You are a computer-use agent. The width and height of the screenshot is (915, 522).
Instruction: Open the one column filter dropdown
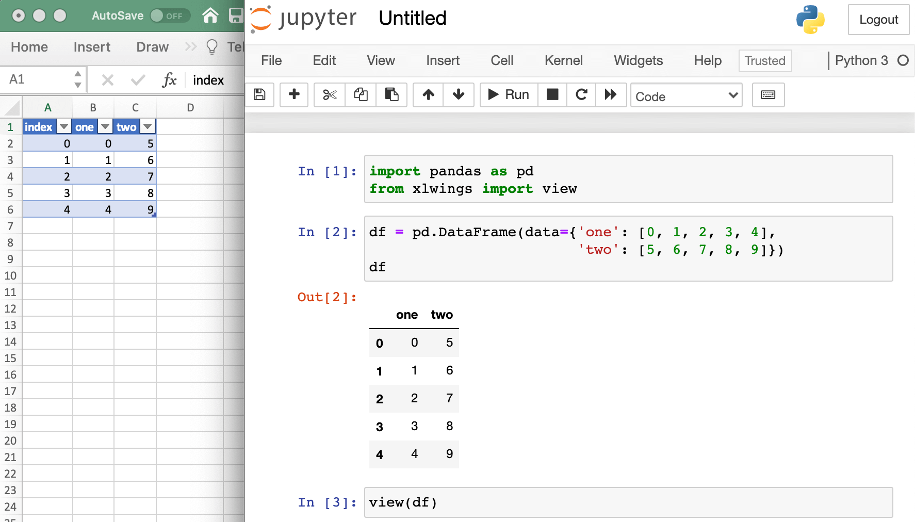point(105,127)
